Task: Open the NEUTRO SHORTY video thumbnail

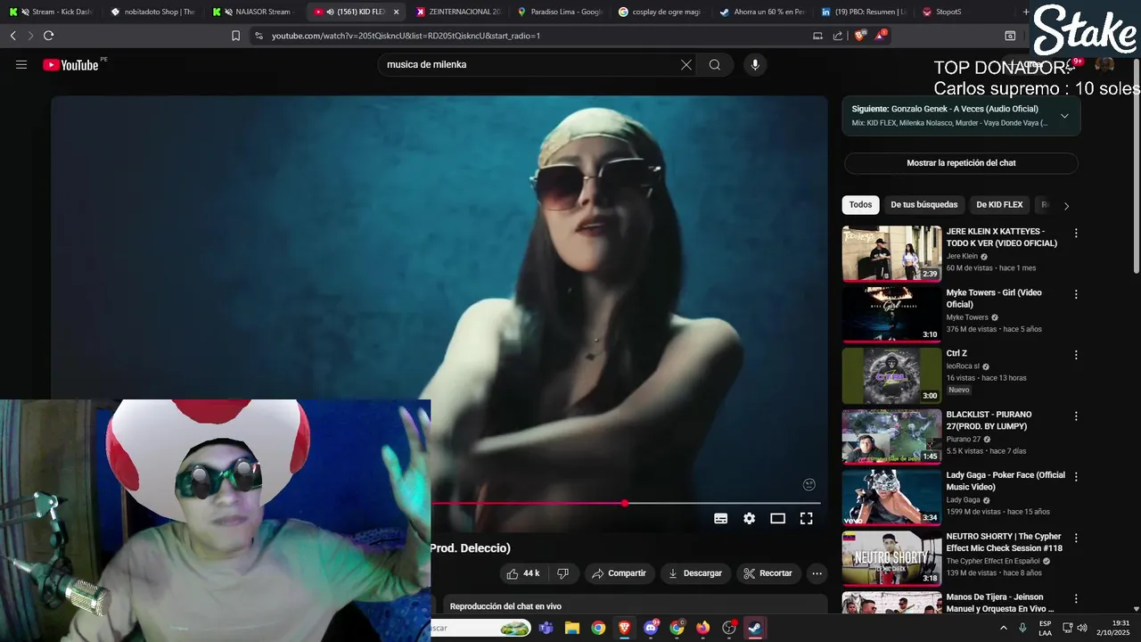Action: pos(891,558)
